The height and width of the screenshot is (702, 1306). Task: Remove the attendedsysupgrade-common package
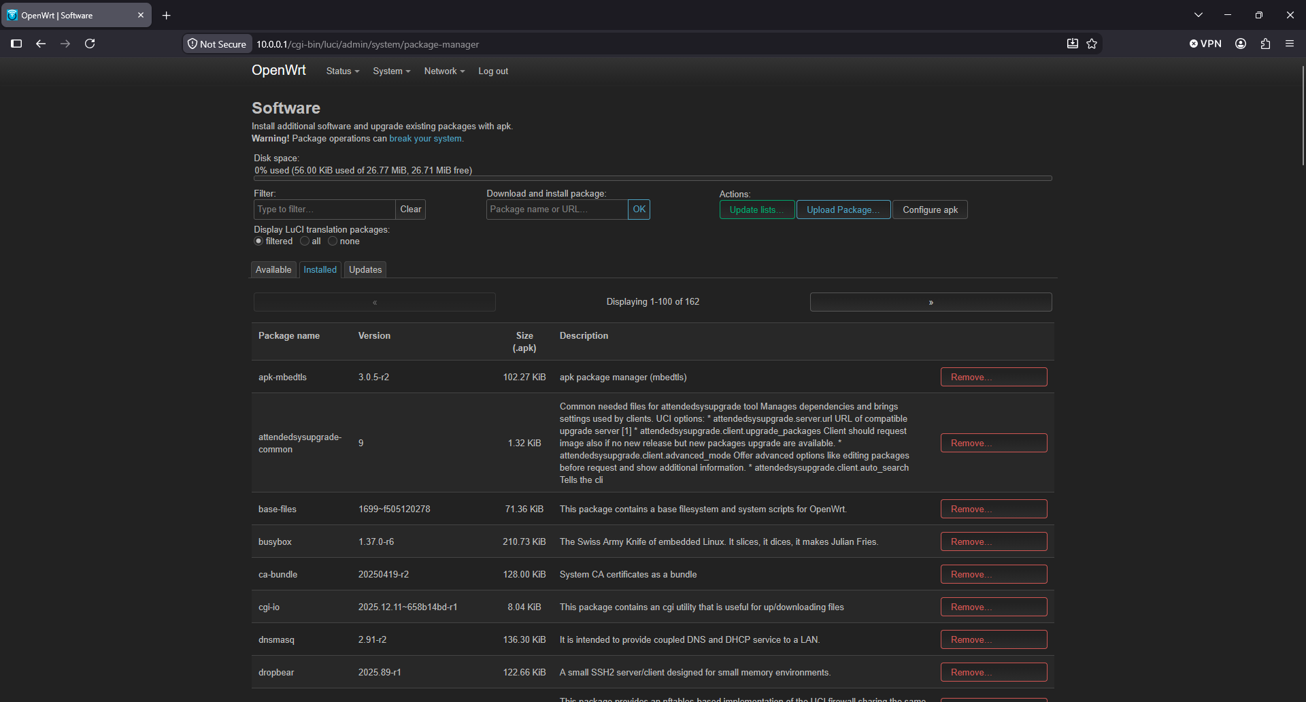point(994,443)
